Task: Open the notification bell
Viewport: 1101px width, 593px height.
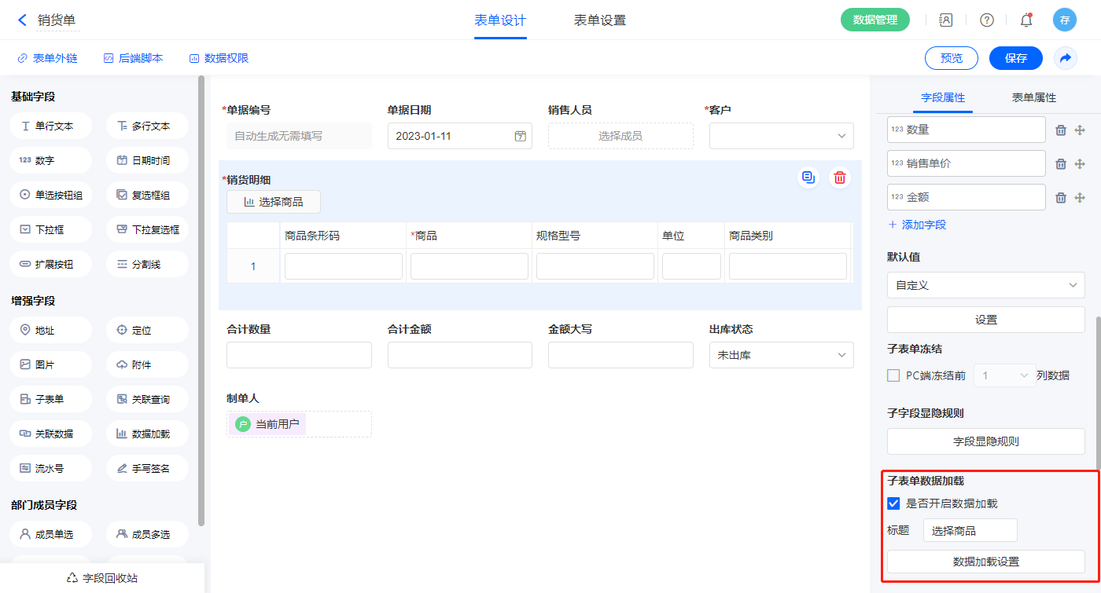Action: (1026, 20)
